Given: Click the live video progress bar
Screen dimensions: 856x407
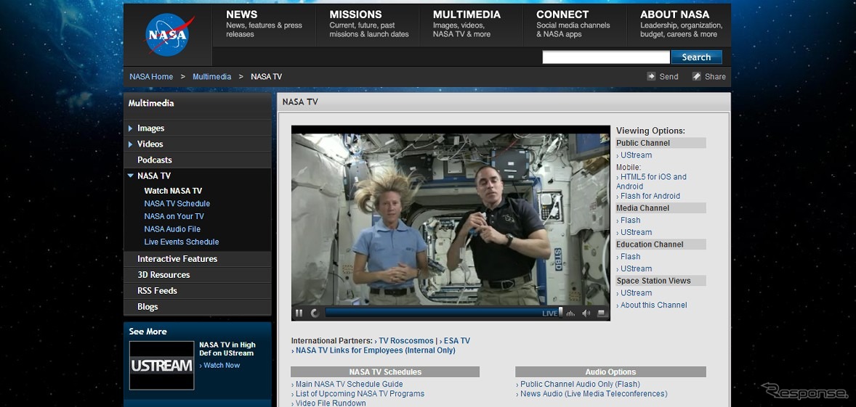Looking at the screenshot, I should [443, 313].
